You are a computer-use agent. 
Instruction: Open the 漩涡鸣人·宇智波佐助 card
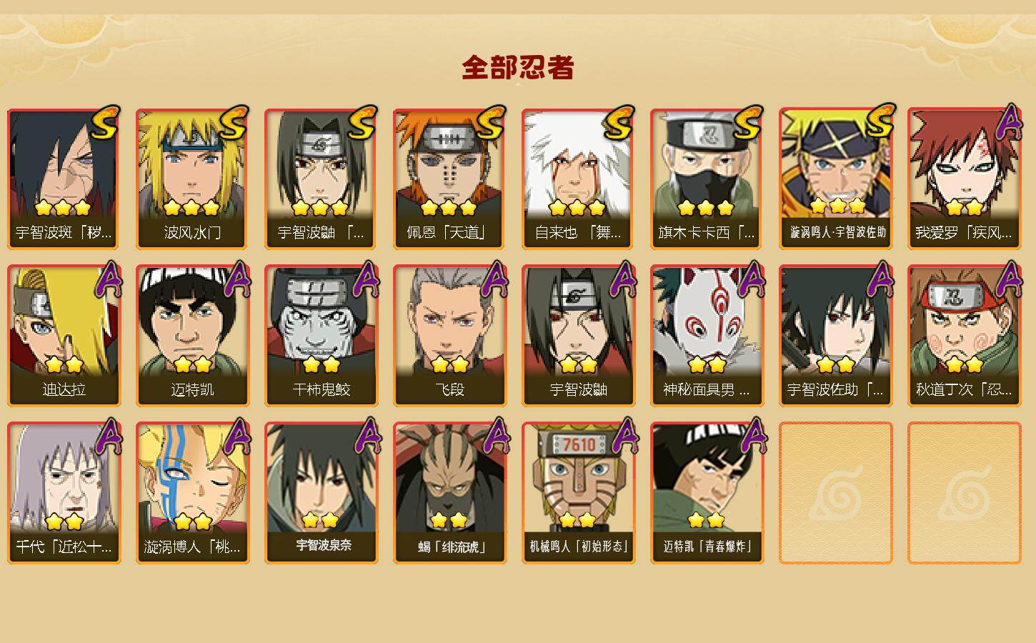(x=836, y=179)
